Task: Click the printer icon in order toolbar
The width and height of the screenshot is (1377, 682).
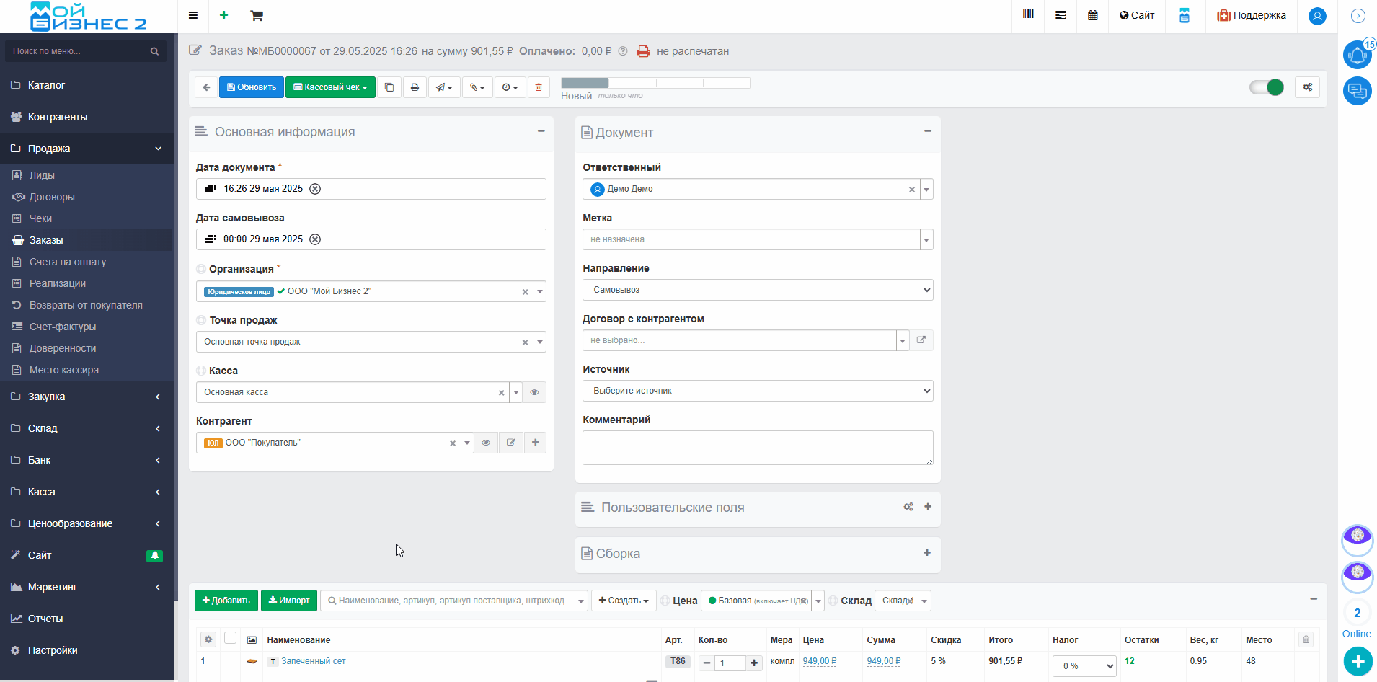Action: (x=415, y=87)
